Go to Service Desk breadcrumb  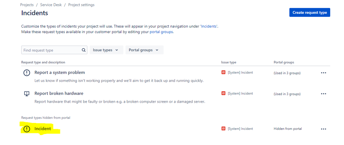(x=51, y=4)
